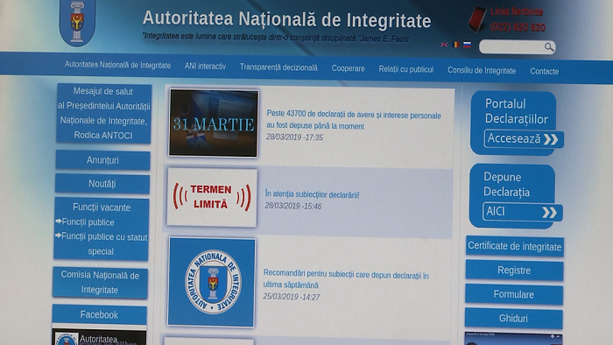Open the 31 MARTIE news thumbnail

pyautogui.click(x=214, y=123)
